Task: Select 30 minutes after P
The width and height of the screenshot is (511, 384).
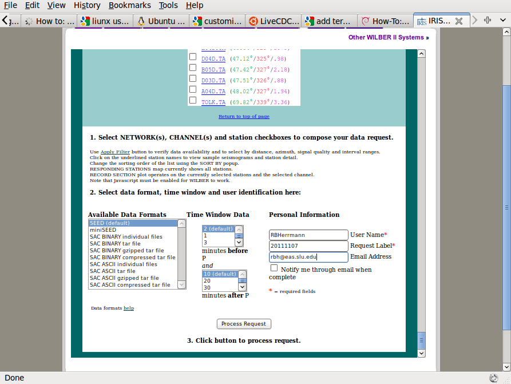Action: [220, 287]
